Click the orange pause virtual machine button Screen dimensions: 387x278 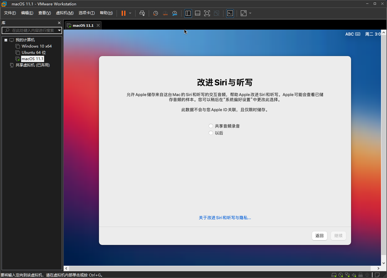[123, 13]
